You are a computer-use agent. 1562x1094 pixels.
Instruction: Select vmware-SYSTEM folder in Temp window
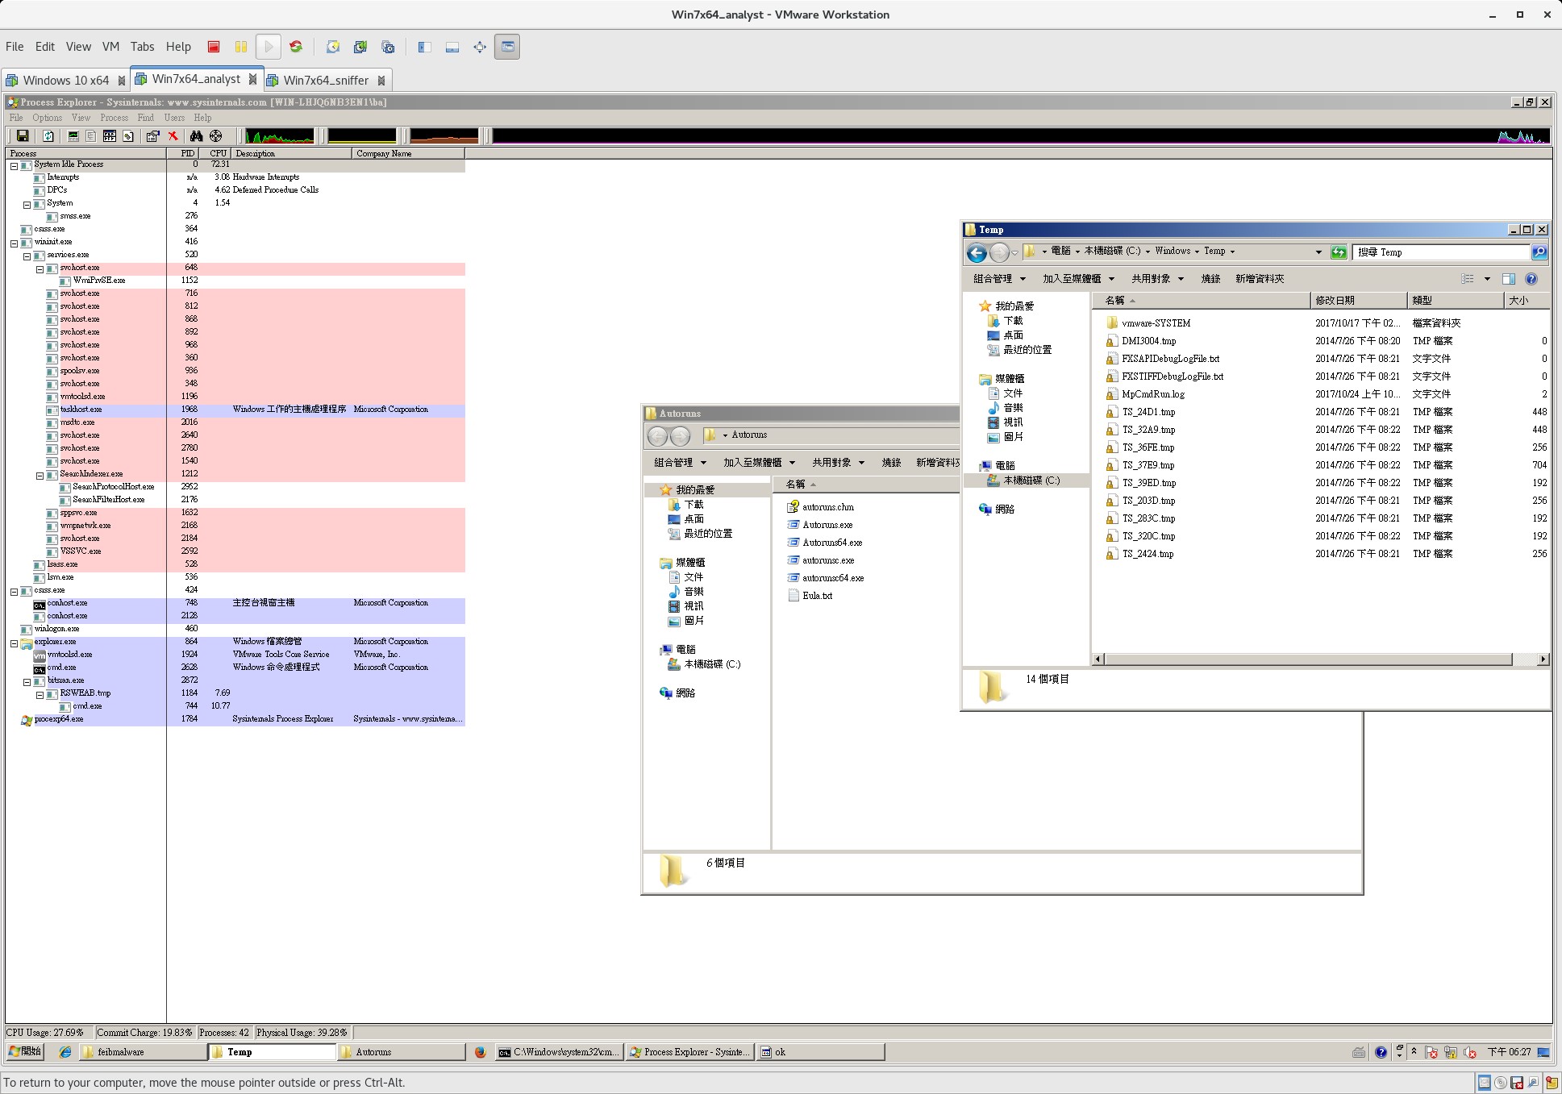point(1156,323)
